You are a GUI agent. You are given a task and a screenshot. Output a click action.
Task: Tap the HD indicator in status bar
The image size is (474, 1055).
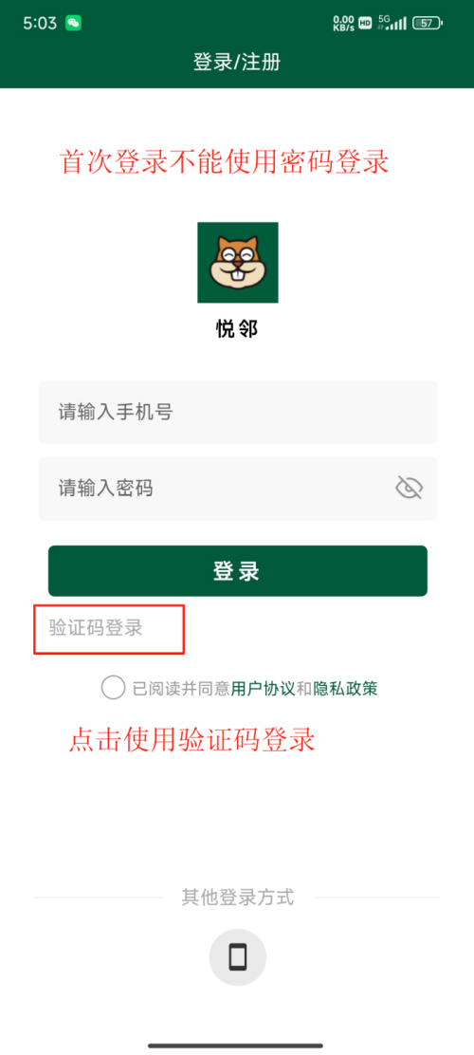pyautogui.click(x=365, y=24)
